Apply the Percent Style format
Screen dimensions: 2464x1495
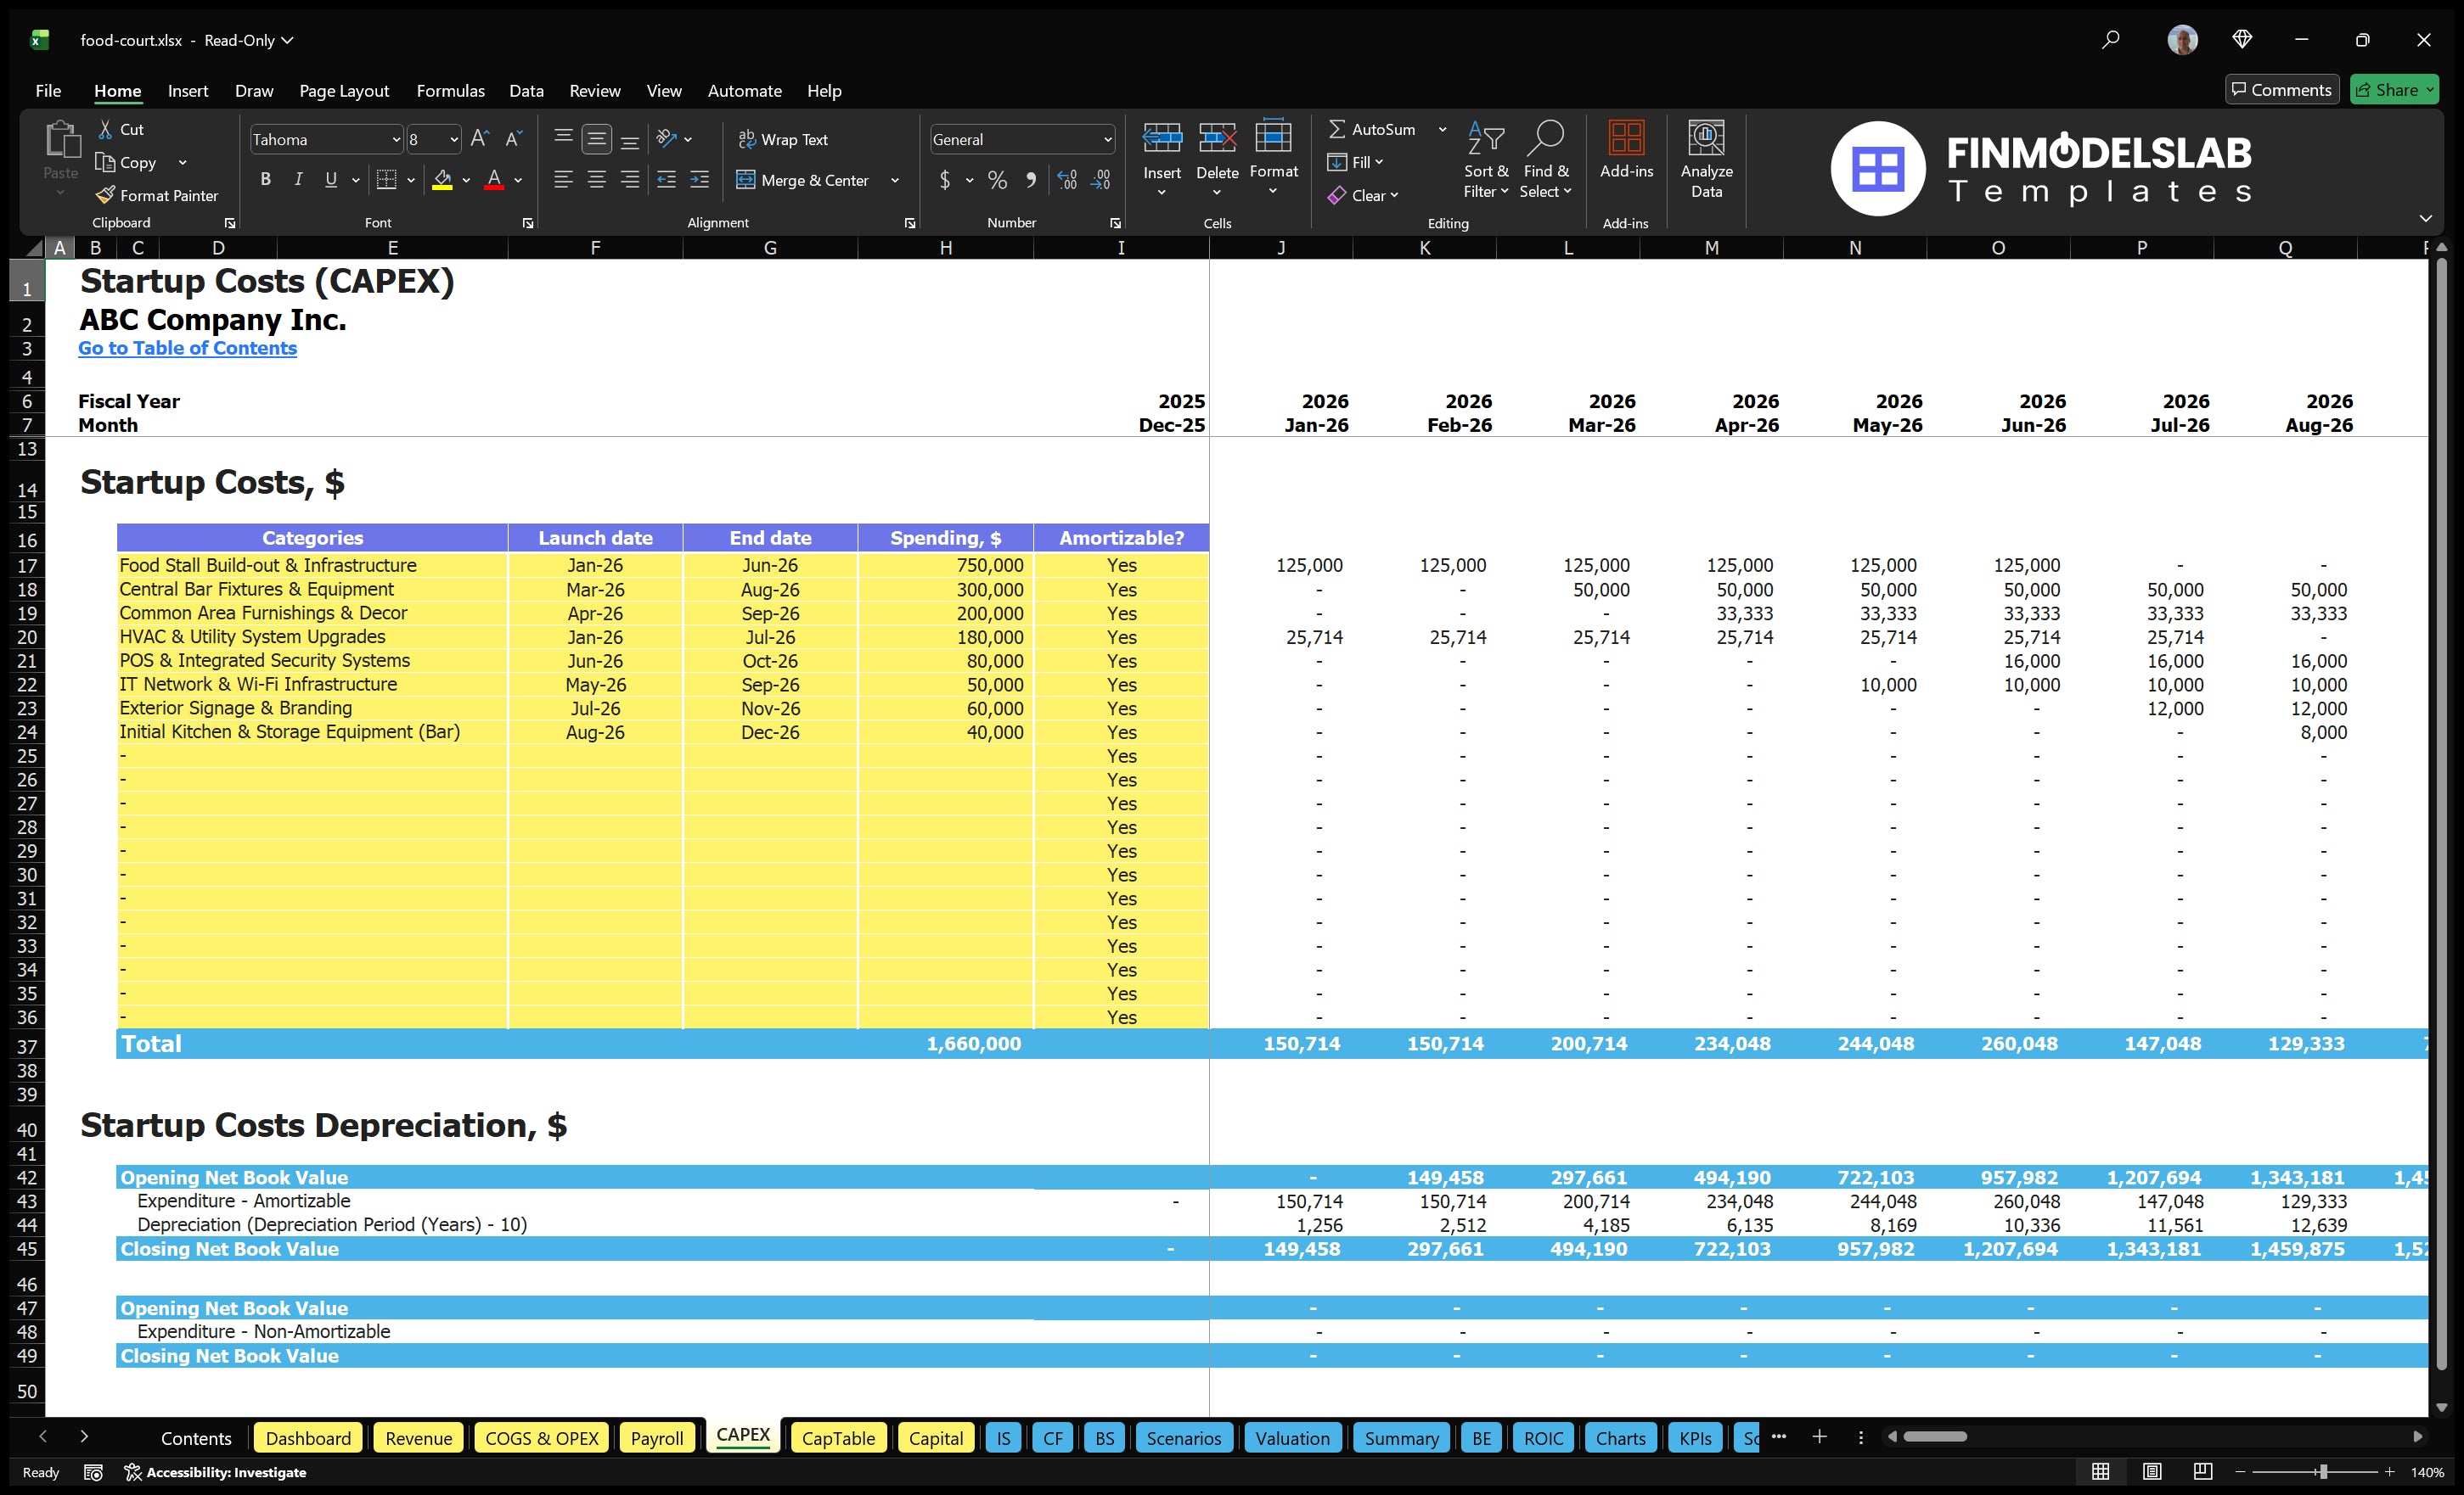pos(997,180)
